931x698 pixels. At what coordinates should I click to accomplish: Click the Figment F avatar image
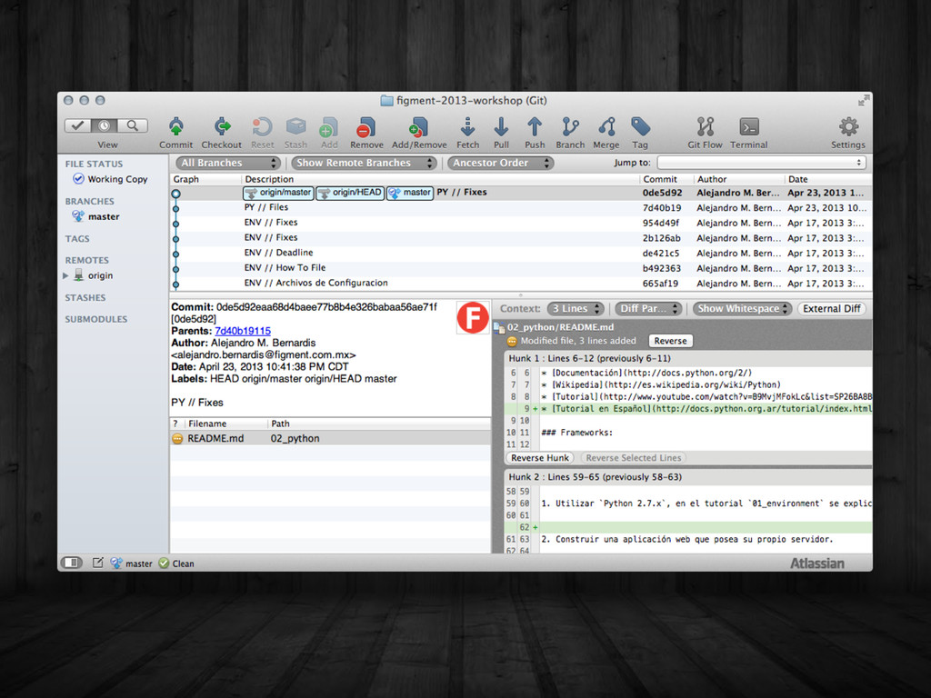(473, 317)
